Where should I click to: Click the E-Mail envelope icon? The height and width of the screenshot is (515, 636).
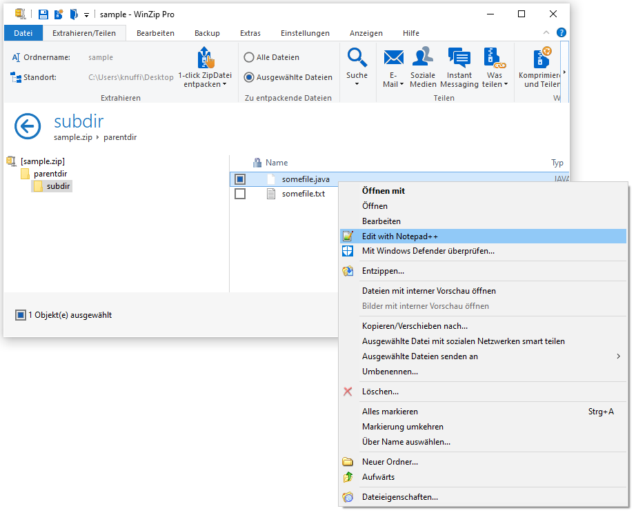click(x=393, y=57)
